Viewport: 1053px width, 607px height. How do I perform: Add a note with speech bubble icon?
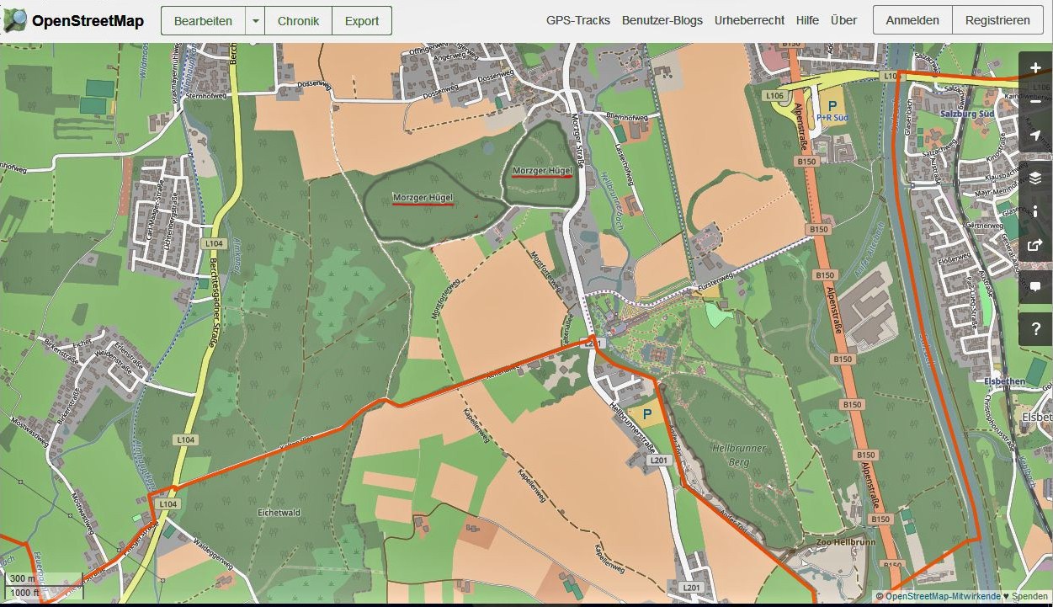pos(1035,287)
